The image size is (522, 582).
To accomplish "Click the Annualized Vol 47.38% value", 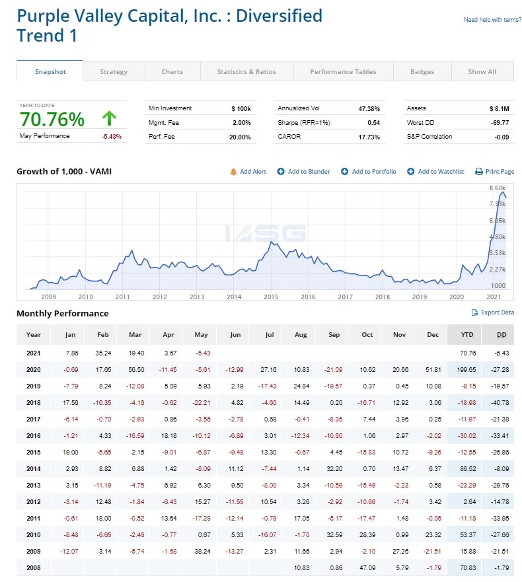I will (x=369, y=109).
